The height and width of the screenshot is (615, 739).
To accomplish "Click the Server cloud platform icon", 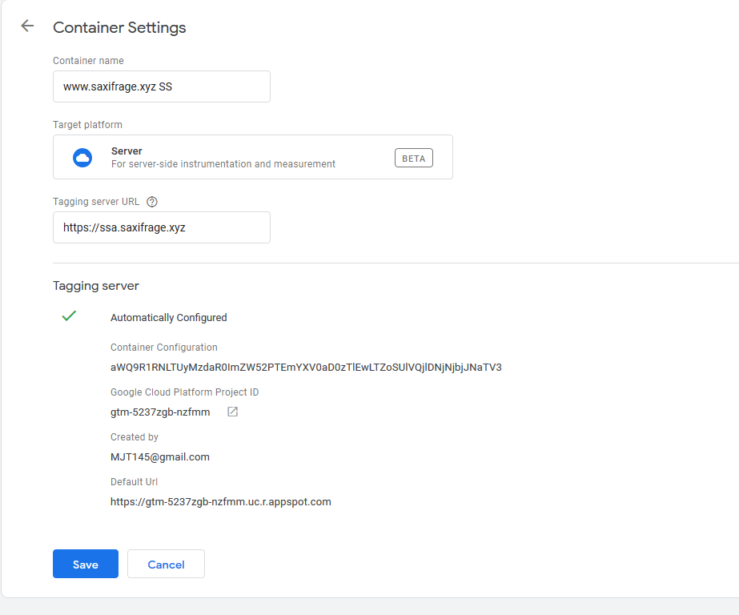I will [82, 158].
